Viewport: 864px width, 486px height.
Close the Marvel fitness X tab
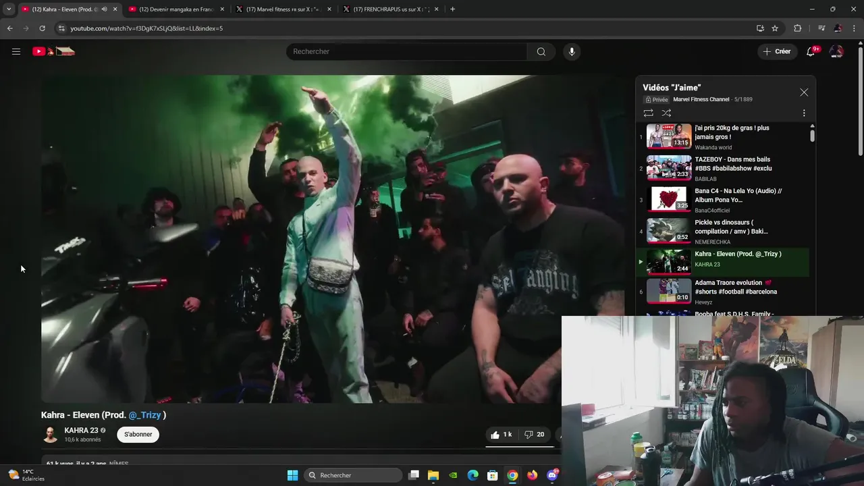pos(329,9)
